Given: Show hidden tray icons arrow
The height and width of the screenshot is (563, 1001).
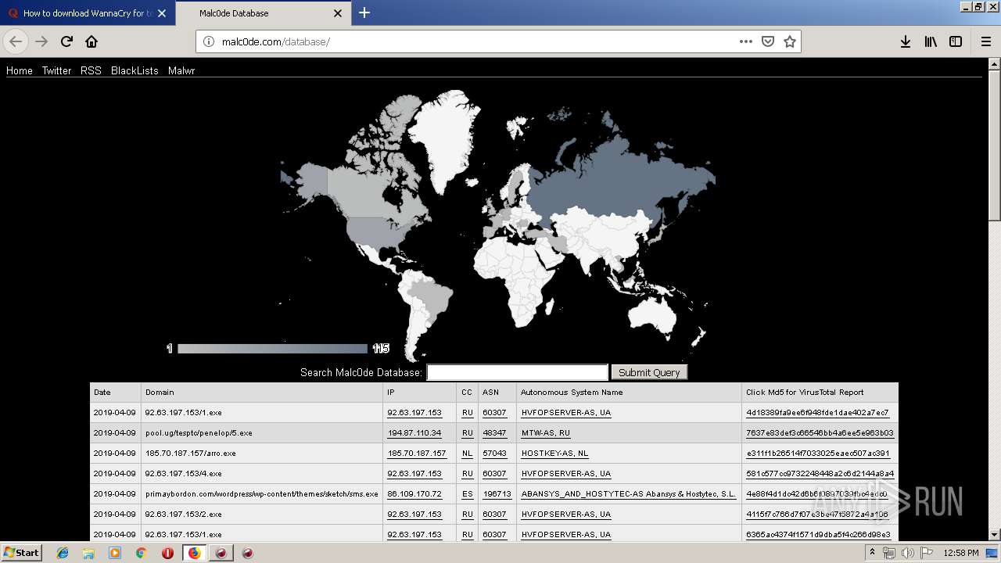Looking at the screenshot, I should pyautogui.click(x=872, y=553).
